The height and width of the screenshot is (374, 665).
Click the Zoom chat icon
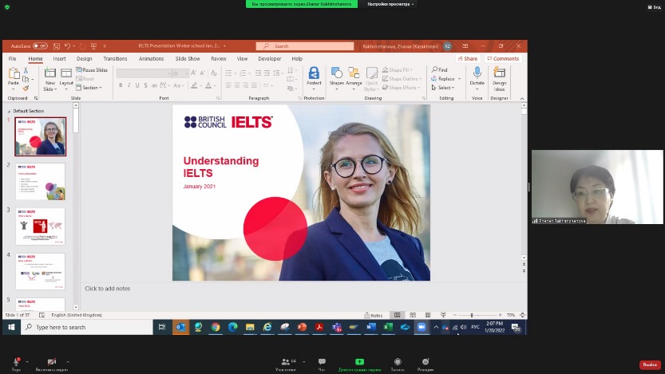pyautogui.click(x=322, y=362)
